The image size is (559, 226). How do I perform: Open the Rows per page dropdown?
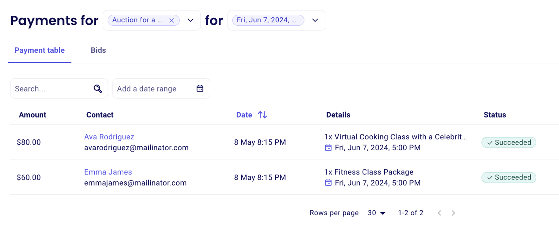(377, 213)
